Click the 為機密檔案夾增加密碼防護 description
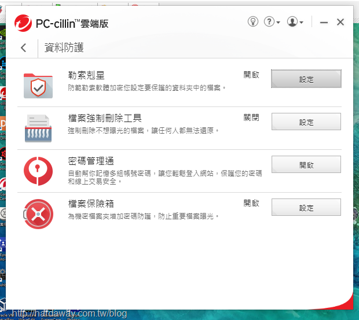 144,216
